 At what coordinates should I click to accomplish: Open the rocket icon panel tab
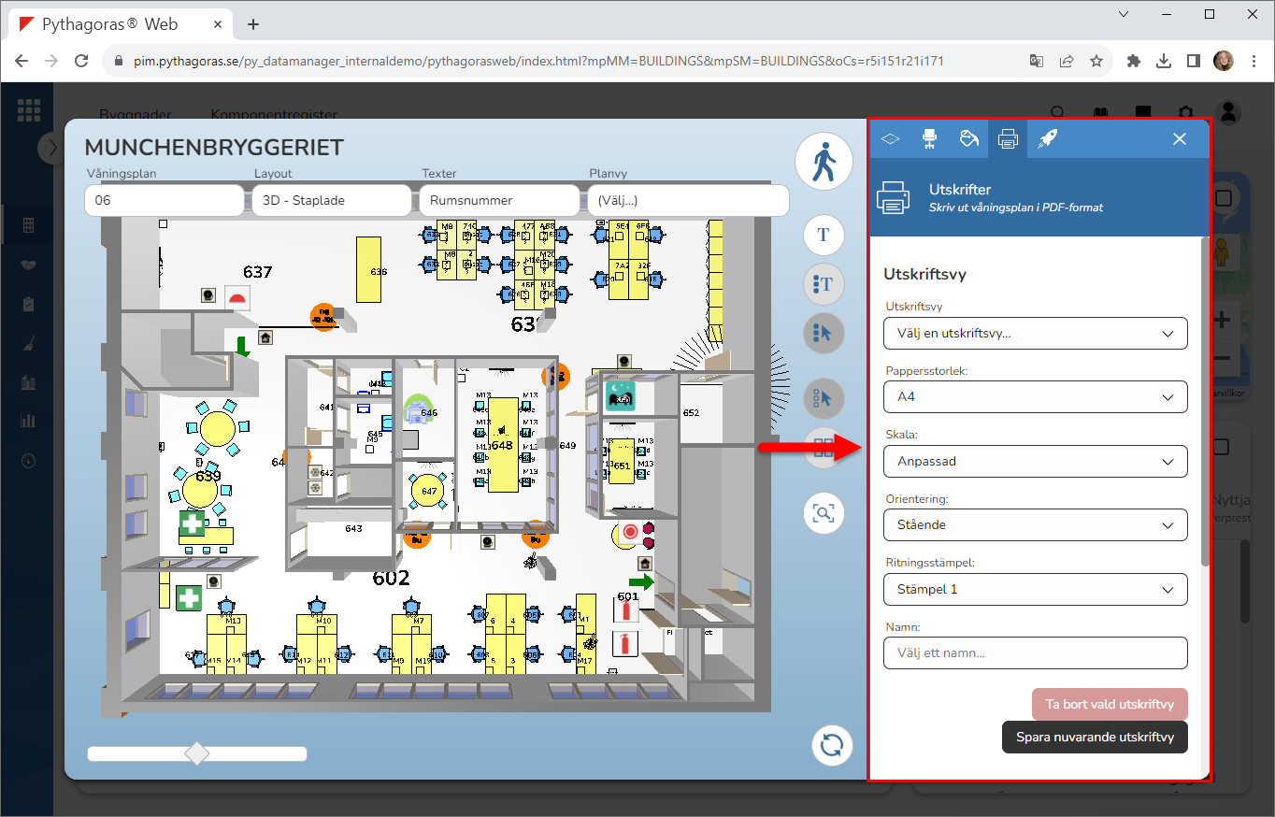pyautogui.click(x=1048, y=139)
